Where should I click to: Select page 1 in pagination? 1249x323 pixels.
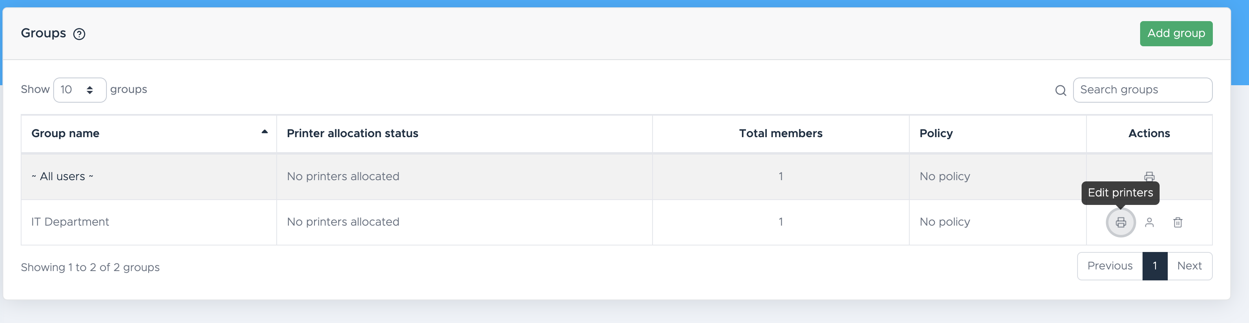[x=1154, y=266]
